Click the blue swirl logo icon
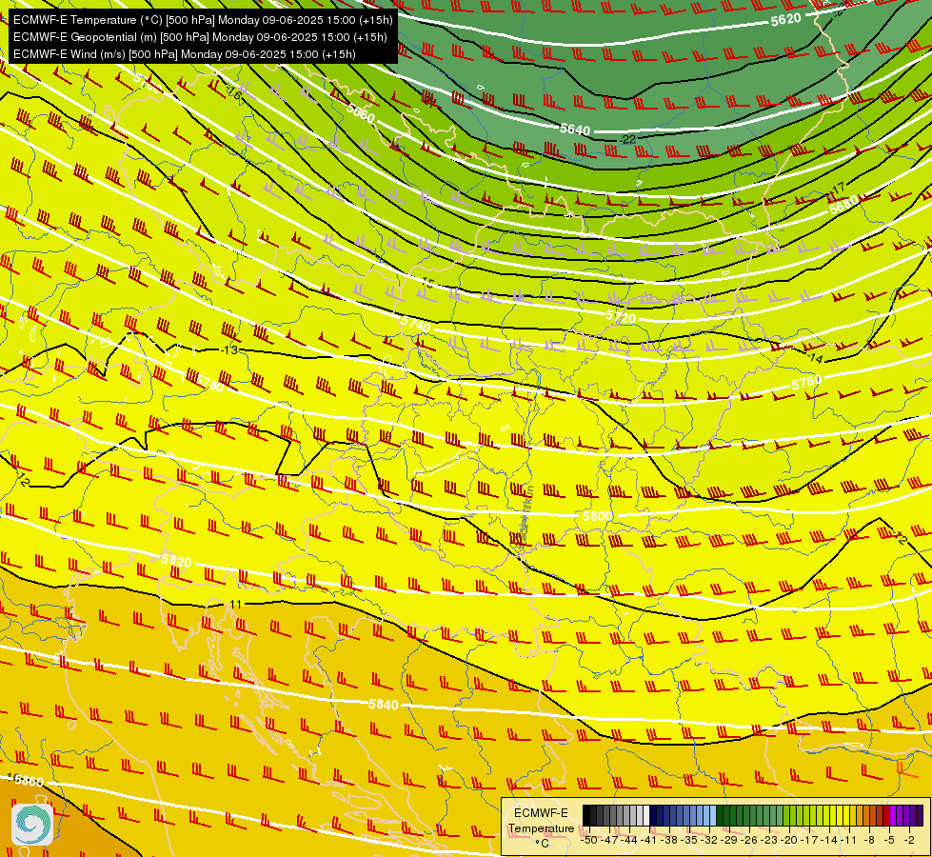 click(x=32, y=825)
